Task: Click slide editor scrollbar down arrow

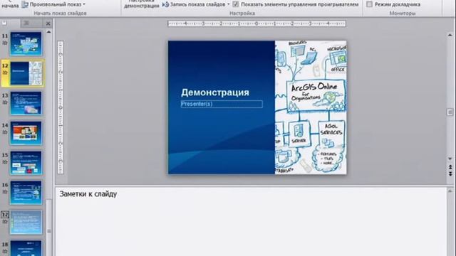Action: 450,159
